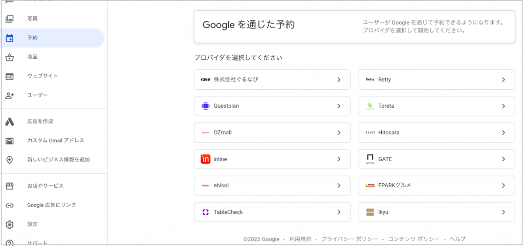Open the プライバシー ポリシー footer link
The image size is (524, 246).
pyautogui.click(x=350, y=239)
